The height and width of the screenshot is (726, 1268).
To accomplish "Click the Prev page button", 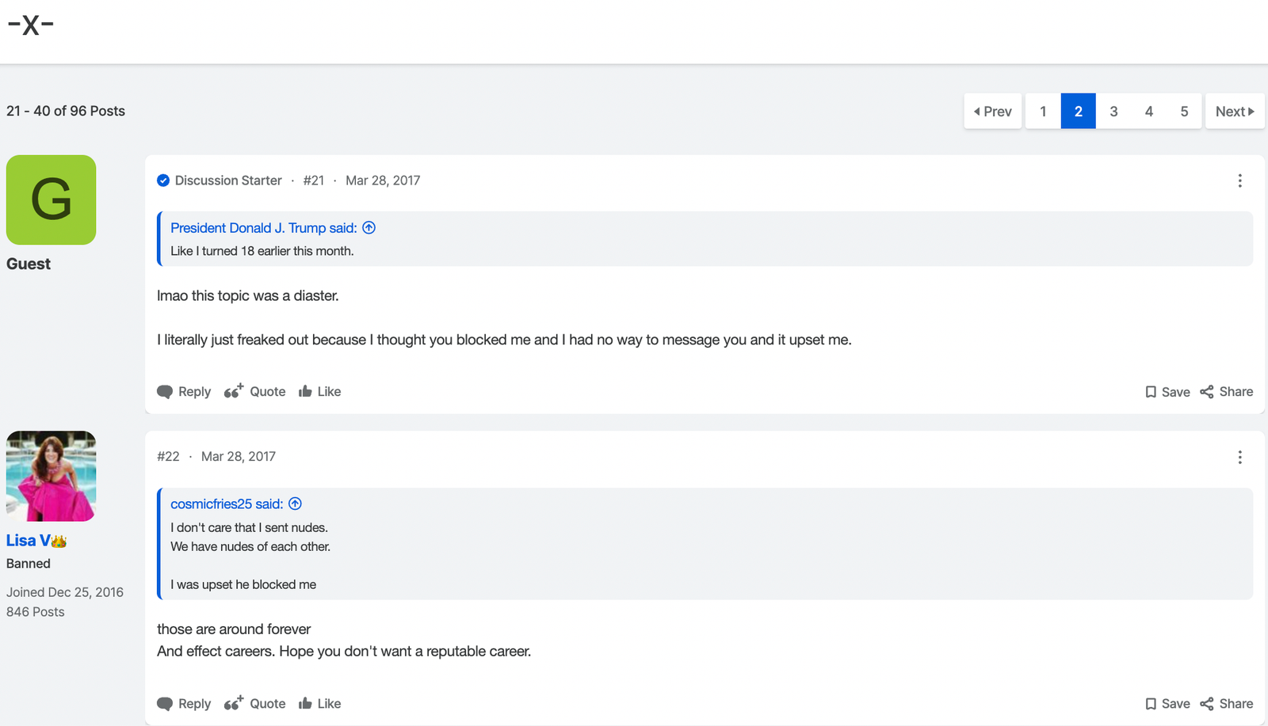I will click(993, 111).
